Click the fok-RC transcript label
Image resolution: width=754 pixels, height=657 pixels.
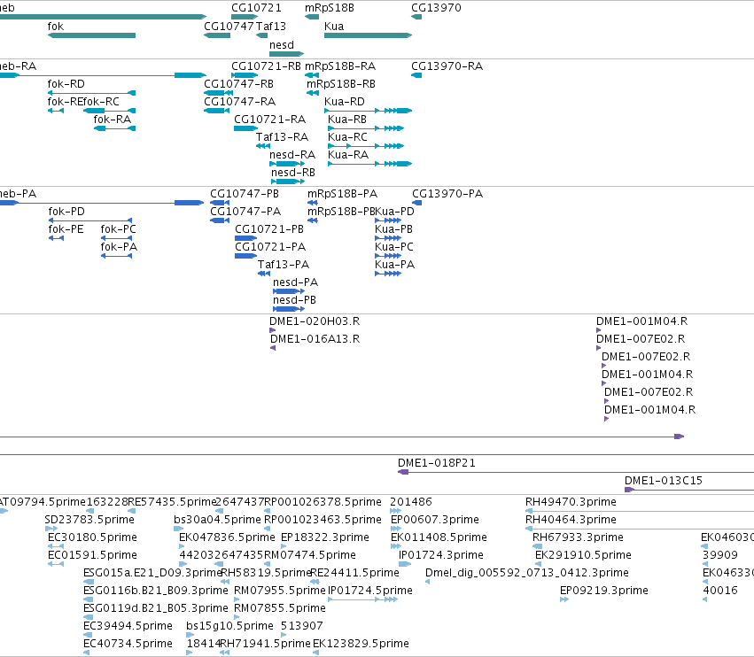(101, 102)
